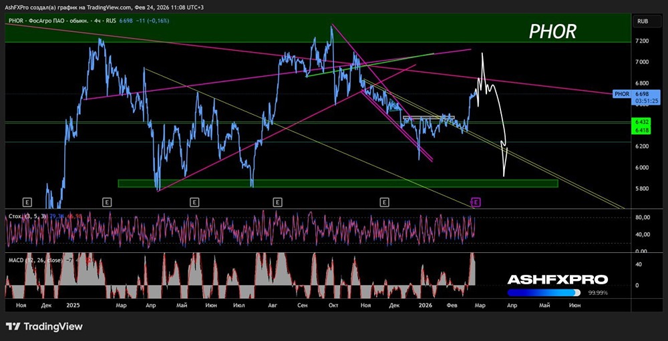Click the E earnings marker above Мар 2025

[x=107, y=202]
